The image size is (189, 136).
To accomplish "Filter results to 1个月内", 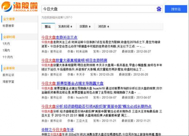I will 8,57.
